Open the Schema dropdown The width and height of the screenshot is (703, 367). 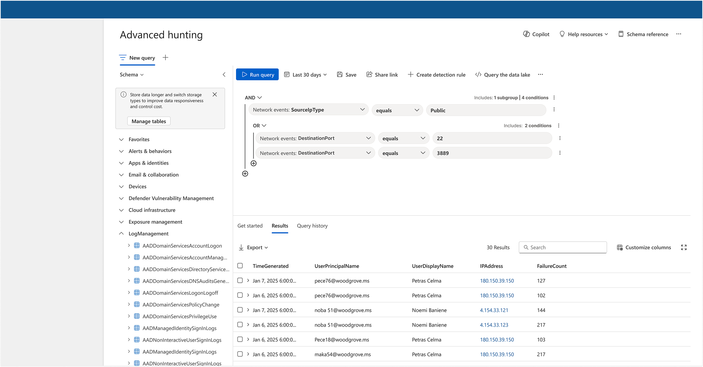click(132, 75)
